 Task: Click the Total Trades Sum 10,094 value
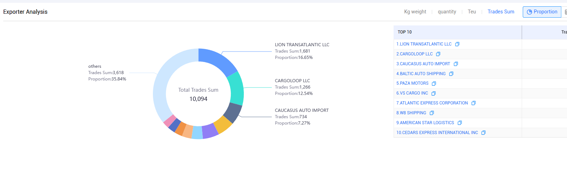198,99
